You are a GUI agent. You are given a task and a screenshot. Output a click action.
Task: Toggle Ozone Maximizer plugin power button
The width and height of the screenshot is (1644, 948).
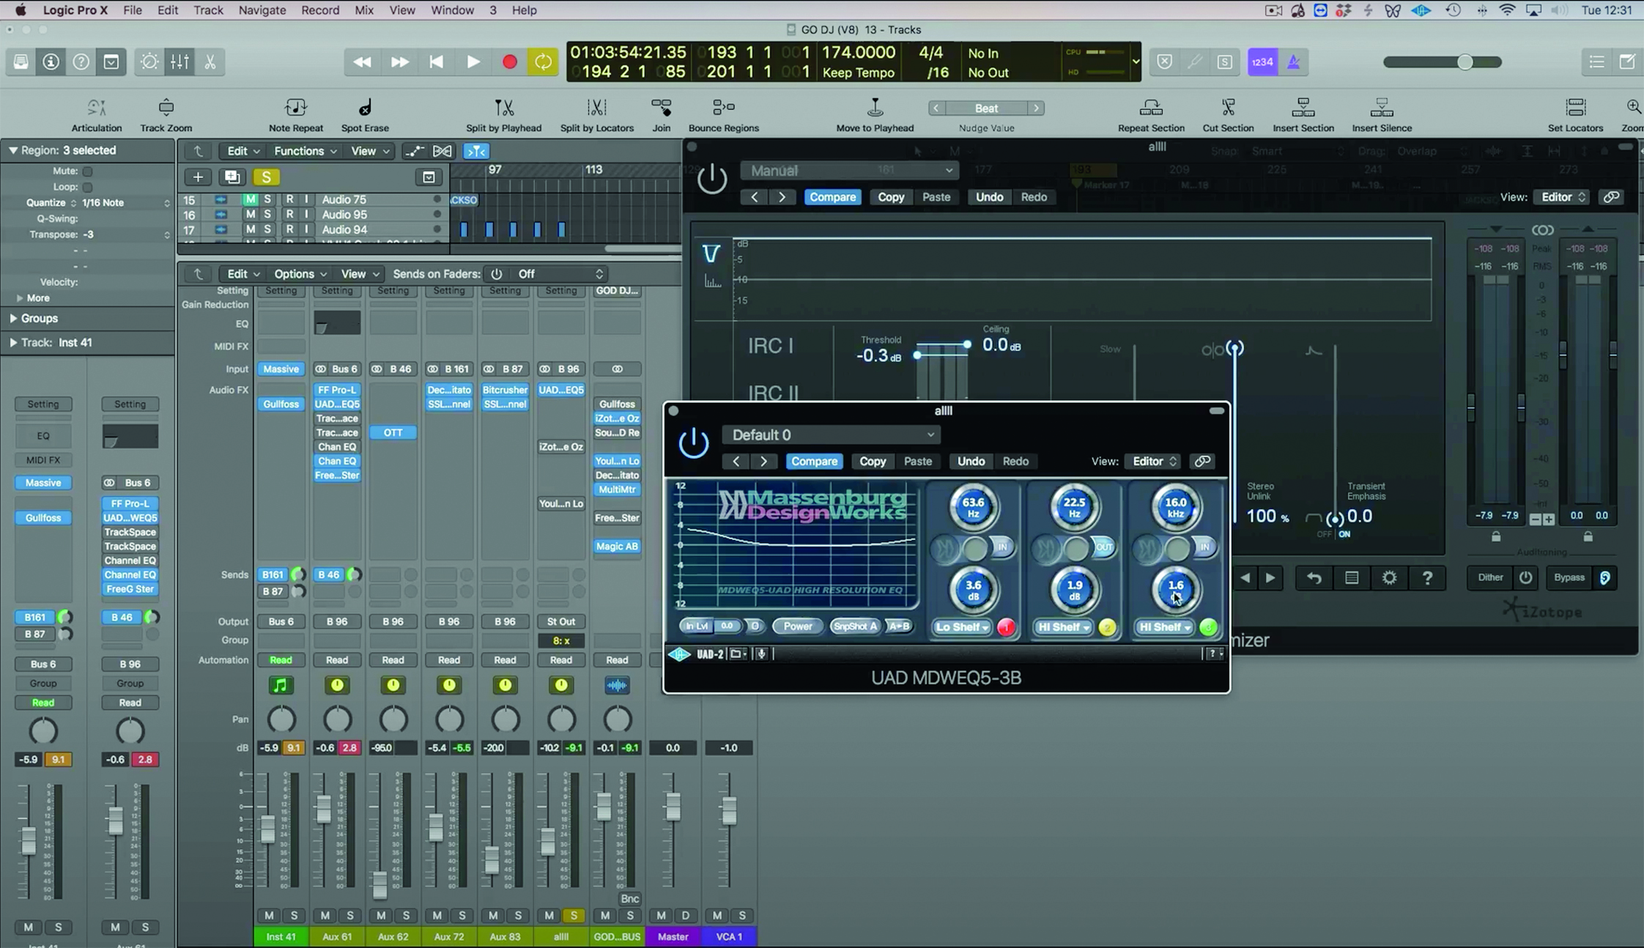pyautogui.click(x=711, y=179)
